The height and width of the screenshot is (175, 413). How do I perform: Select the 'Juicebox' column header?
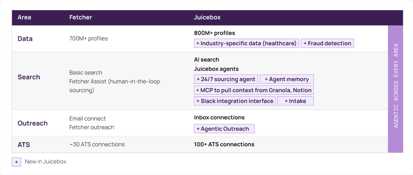point(207,18)
